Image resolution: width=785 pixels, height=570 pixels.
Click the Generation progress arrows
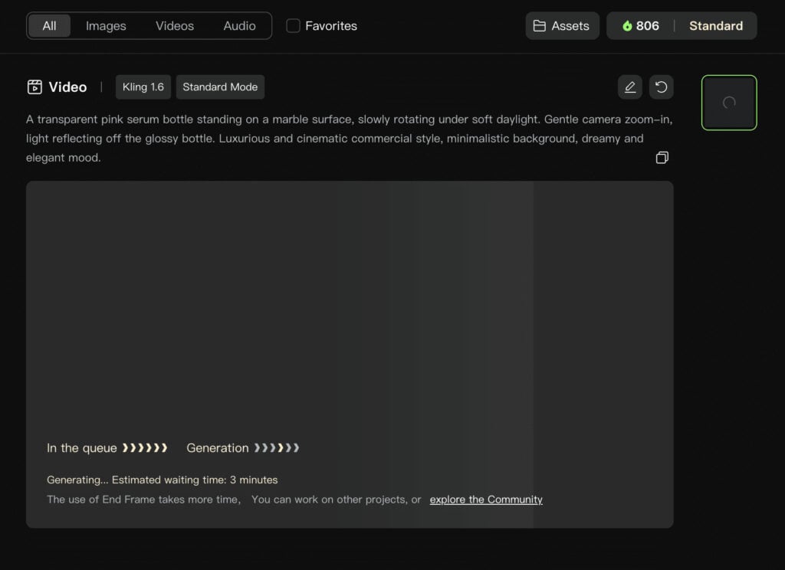pos(276,448)
